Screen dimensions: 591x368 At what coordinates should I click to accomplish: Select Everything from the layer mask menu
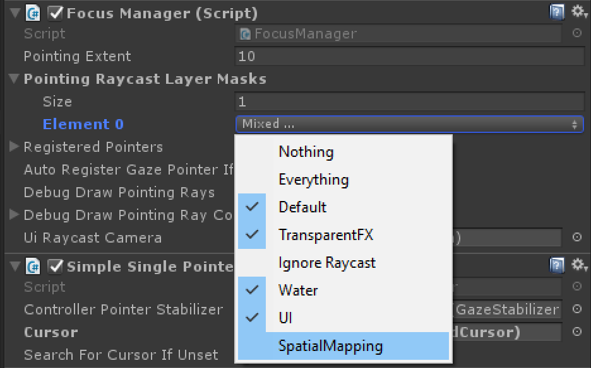click(314, 179)
